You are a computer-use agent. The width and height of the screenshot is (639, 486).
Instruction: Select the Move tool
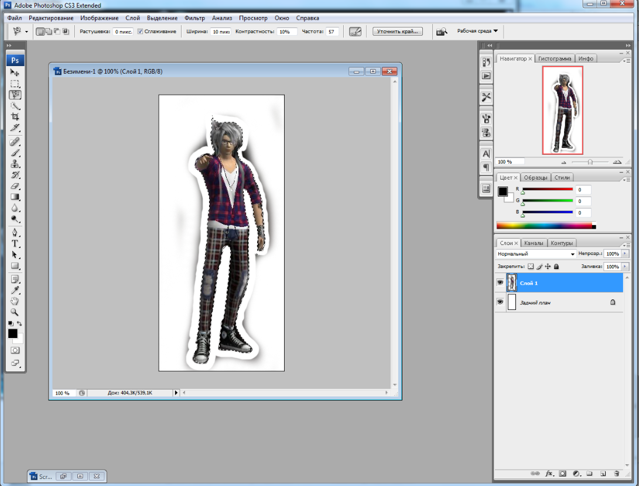15,73
